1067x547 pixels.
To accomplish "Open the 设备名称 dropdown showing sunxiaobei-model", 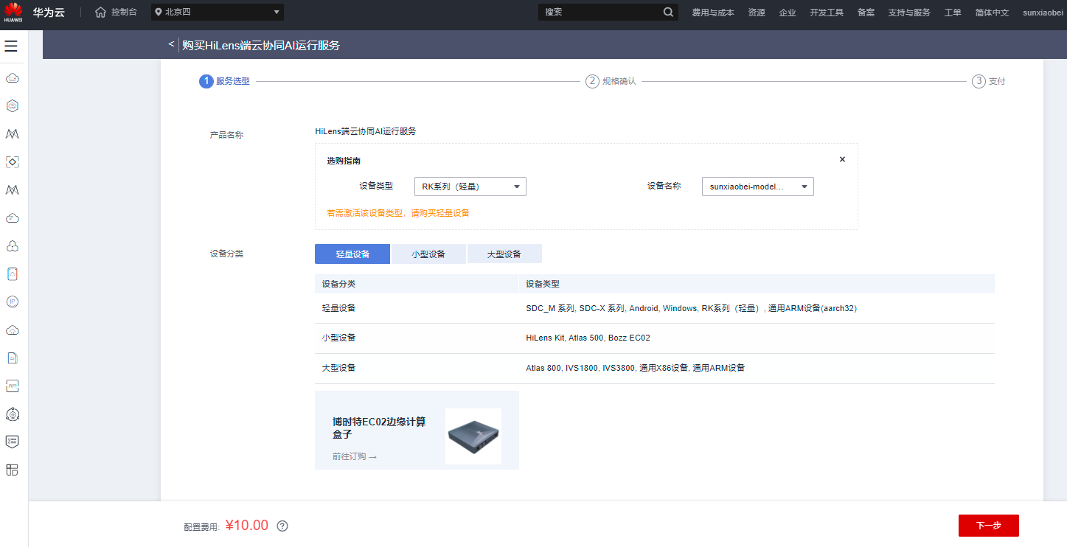I will 757,186.
